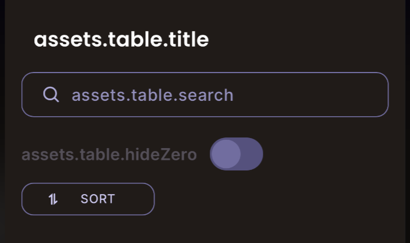Focus the assets.table.search input field
This screenshot has width=410, height=243.
(x=205, y=94)
